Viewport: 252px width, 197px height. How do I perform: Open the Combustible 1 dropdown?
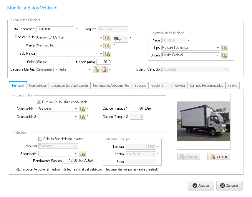point(76,109)
